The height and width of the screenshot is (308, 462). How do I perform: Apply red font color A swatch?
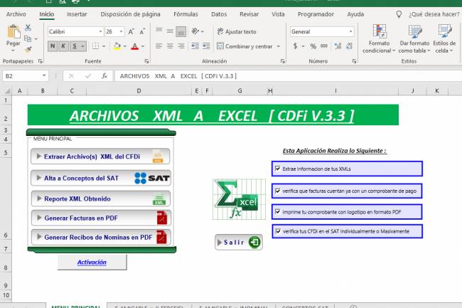135,46
